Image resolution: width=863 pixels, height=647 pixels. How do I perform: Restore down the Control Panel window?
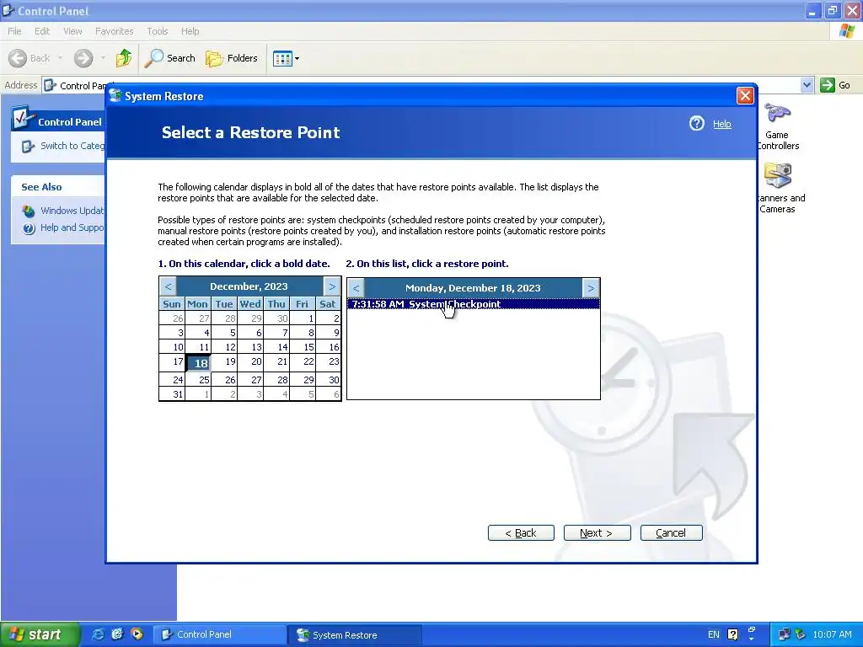tap(832, 10)
